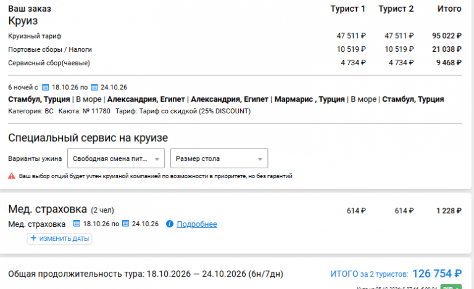This screenshot has width=474, height=289.
Task: Click Мармарис, Турция in the itinerary
Action: click(x=310, y=99)
